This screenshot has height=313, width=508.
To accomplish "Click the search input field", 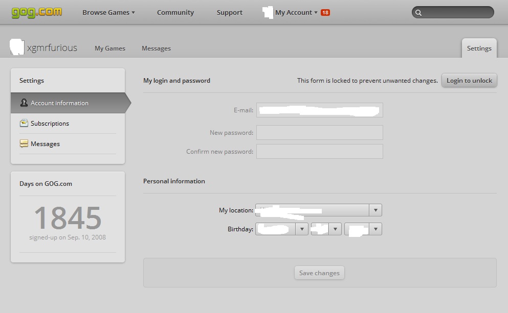I will (x=453, y=13).
